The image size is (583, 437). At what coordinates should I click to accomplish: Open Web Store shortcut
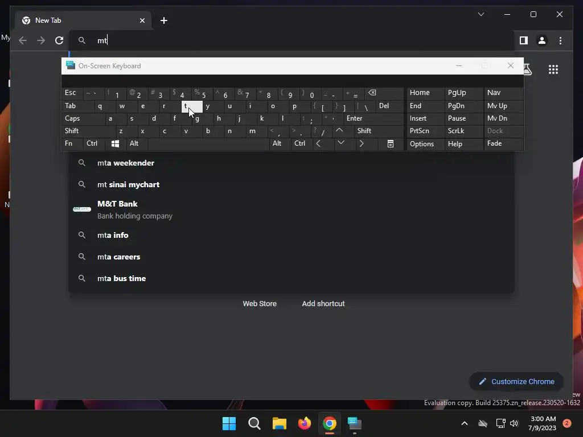[x=260, y=304]
